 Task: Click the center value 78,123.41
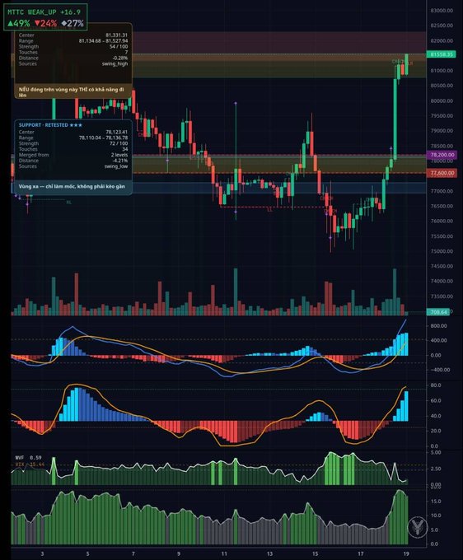tap(116, 132)
